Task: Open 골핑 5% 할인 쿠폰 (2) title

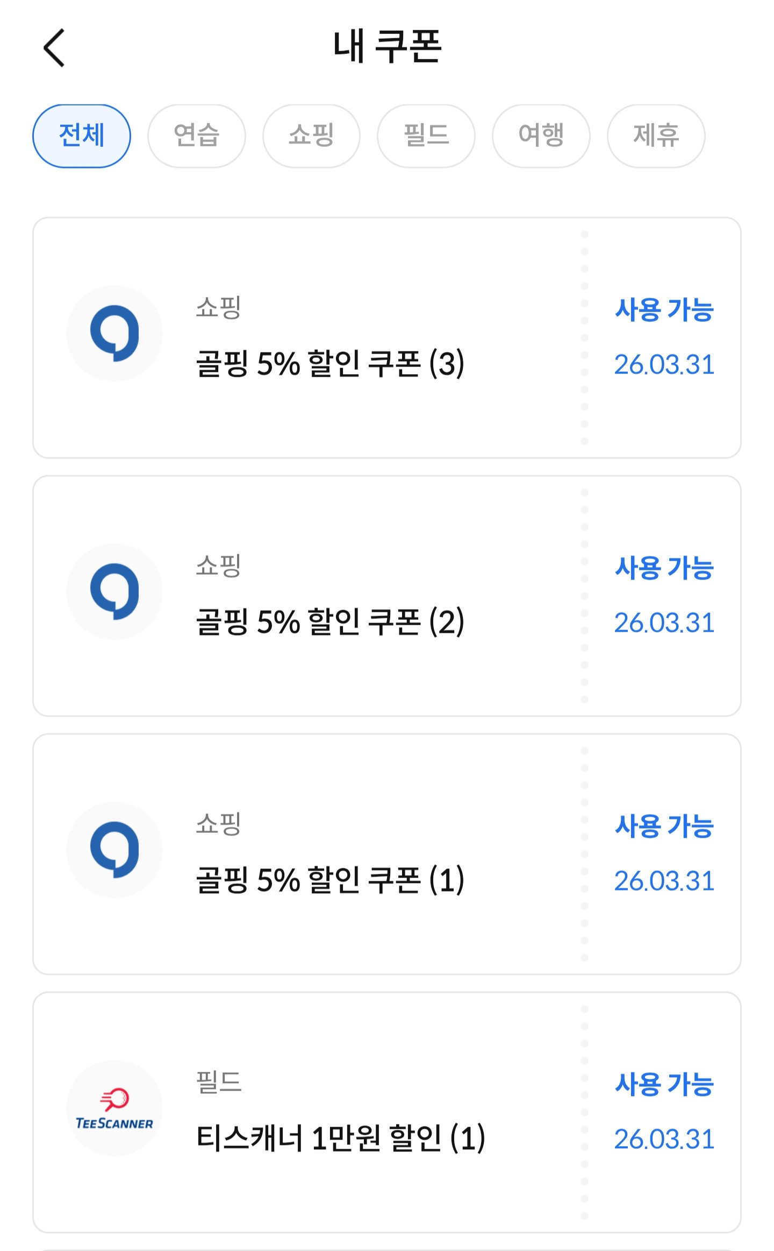Action: coord(330,622)
